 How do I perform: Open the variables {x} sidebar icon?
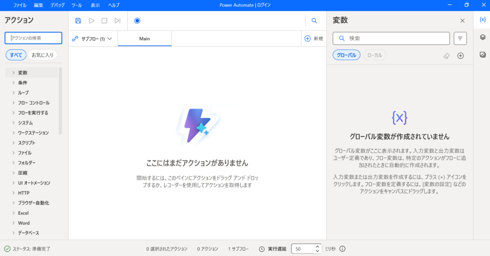[482, 20]
